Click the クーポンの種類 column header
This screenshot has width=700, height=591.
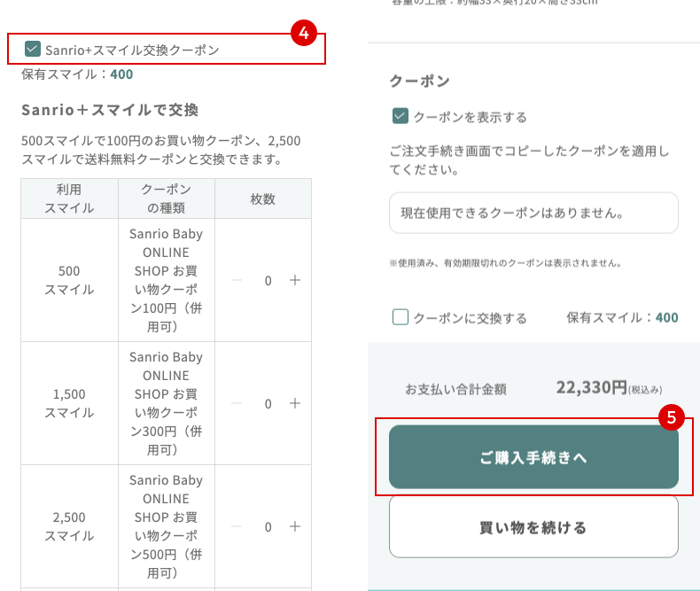pyautogui.click(x=166, y=198)
